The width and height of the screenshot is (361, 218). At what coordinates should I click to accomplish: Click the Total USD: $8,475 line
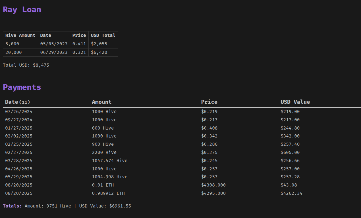tap(26, 65)
